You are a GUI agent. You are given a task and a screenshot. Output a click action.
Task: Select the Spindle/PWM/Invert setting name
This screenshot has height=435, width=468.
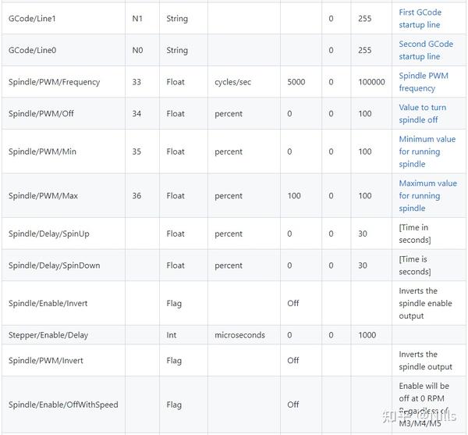[x=46, y=361]
